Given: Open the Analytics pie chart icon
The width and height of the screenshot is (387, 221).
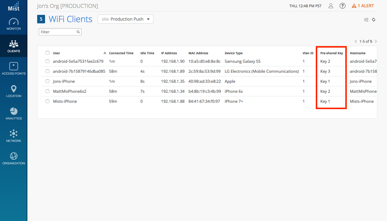Looking at the screenshot, I should click(14, 111).
